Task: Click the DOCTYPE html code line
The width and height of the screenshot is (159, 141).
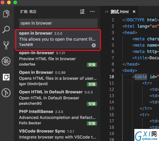Action: pyautogui.click(x=141, y=20)
